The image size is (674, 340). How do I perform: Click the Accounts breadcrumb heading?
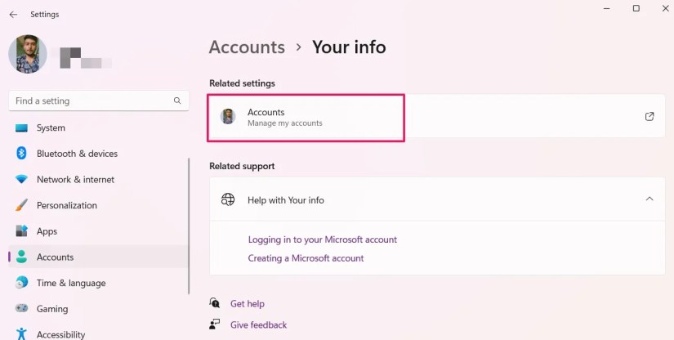(247, 47)
